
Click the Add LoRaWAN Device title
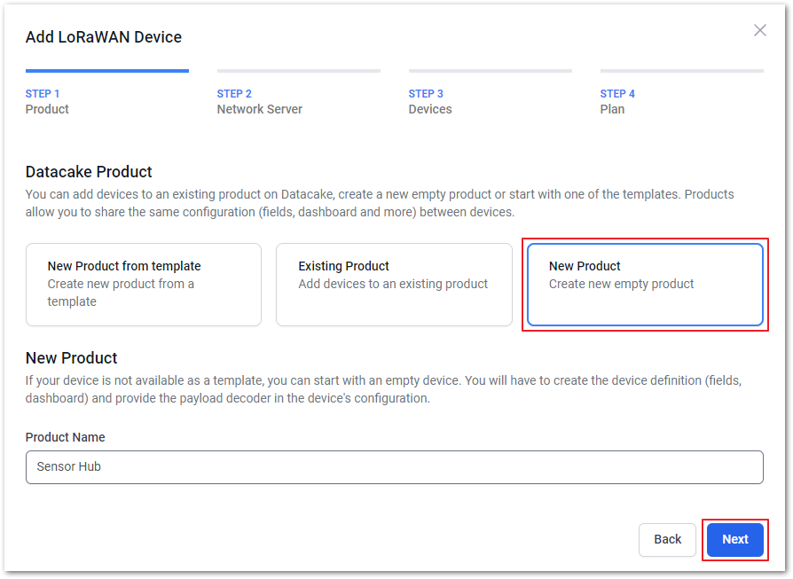104,37
